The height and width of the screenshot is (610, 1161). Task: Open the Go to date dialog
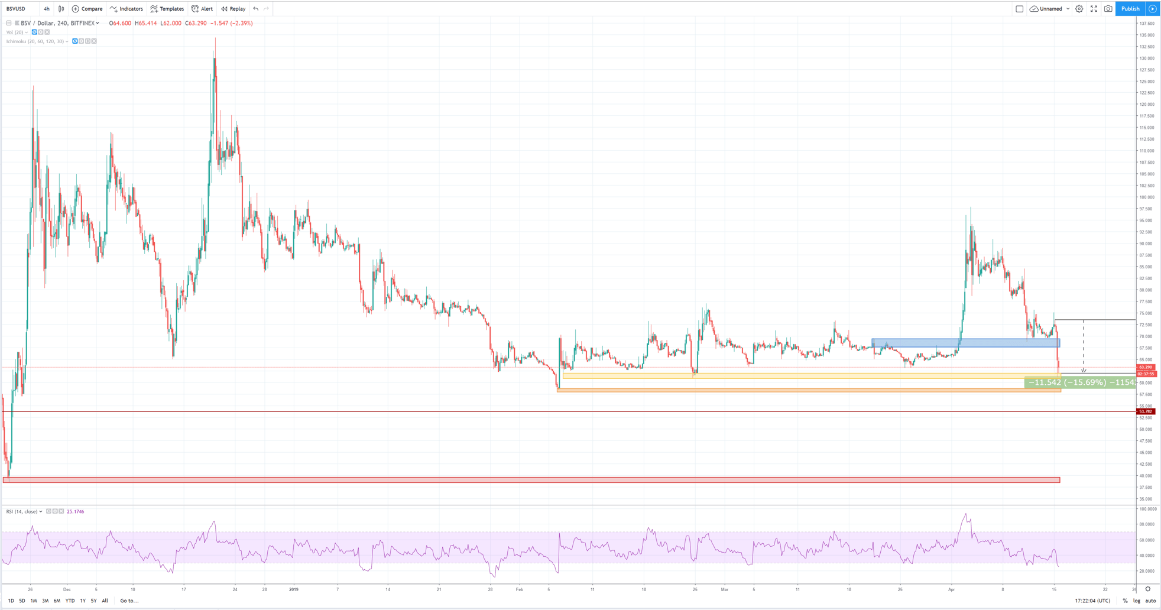(129, 601)
